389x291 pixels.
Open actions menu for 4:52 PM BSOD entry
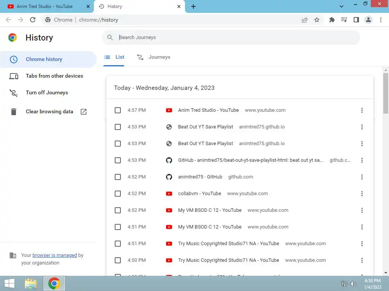pos(362,210)
